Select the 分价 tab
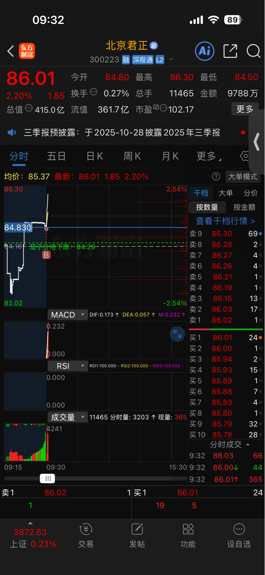This screenshot has width=265, height=575. pyautogui.click(x=251, y=193)
